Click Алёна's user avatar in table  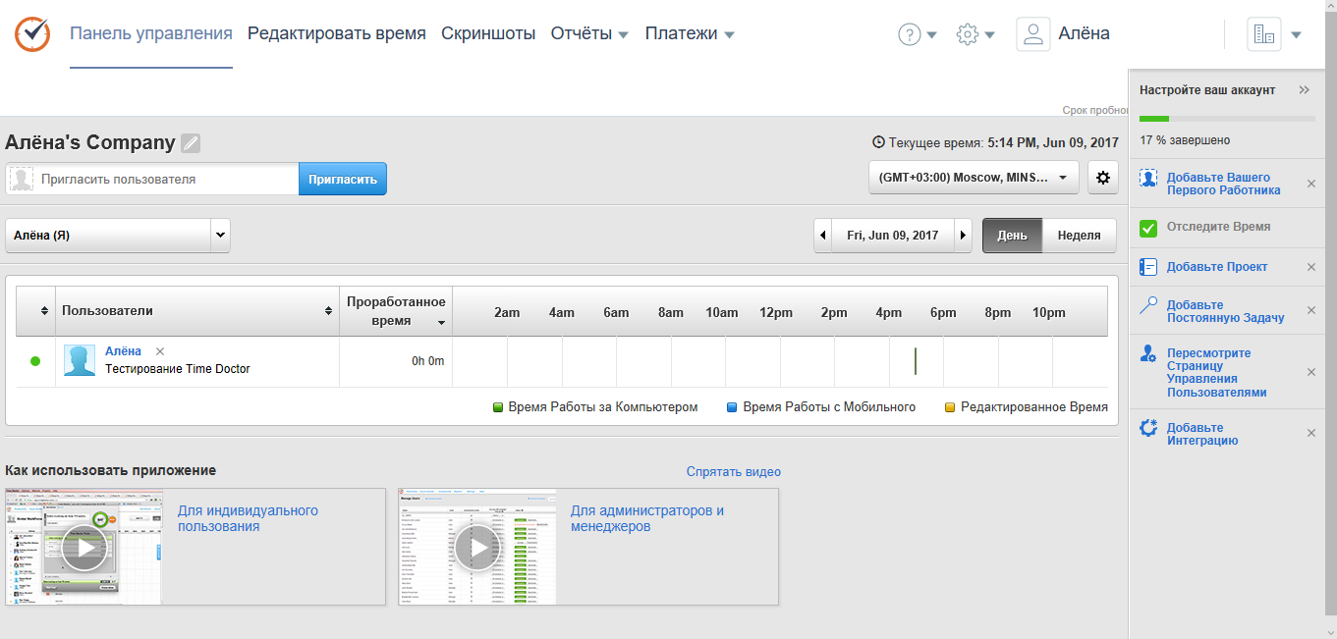pyautogui.click(x=80, y=360)
